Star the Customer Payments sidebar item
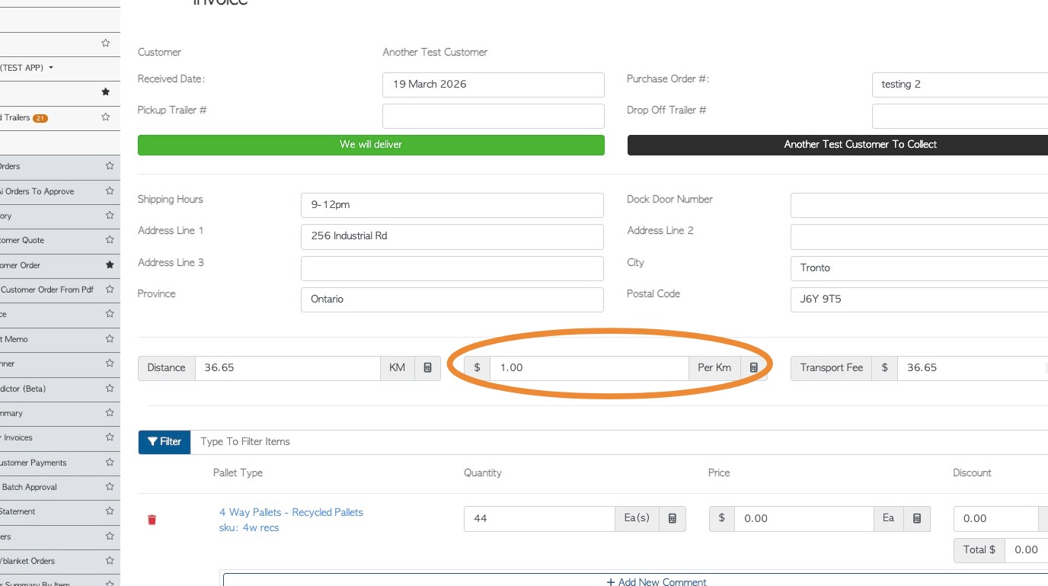The width and height of the screenshot is (1048, 586). [110, 463]
